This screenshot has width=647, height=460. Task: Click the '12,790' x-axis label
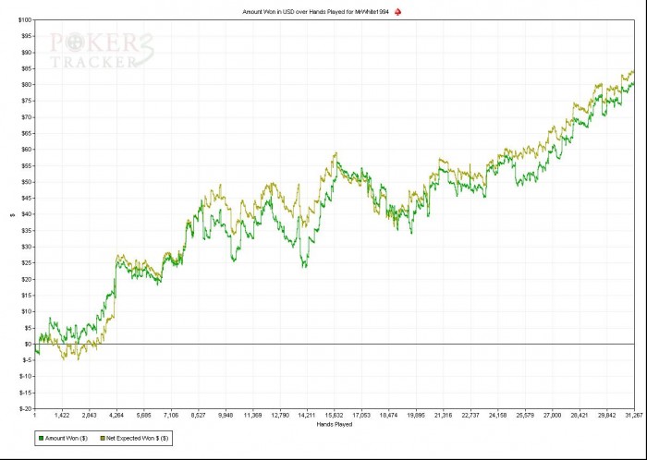click(280, 415)
